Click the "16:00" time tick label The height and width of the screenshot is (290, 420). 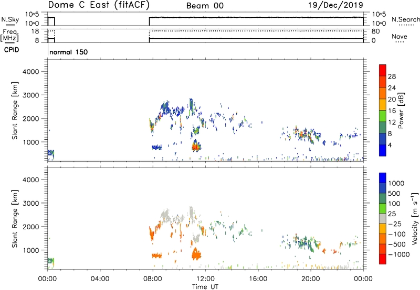tap(258, 279)
